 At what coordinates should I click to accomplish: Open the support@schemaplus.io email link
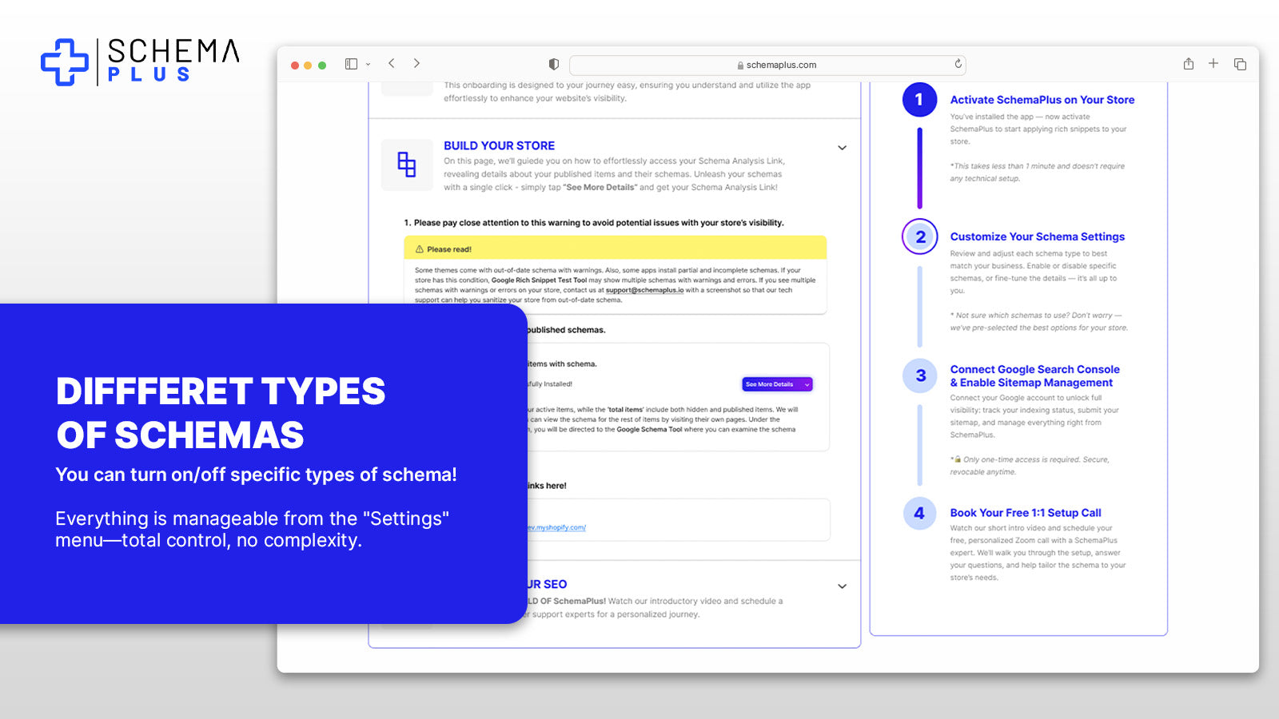pos(644,290)
